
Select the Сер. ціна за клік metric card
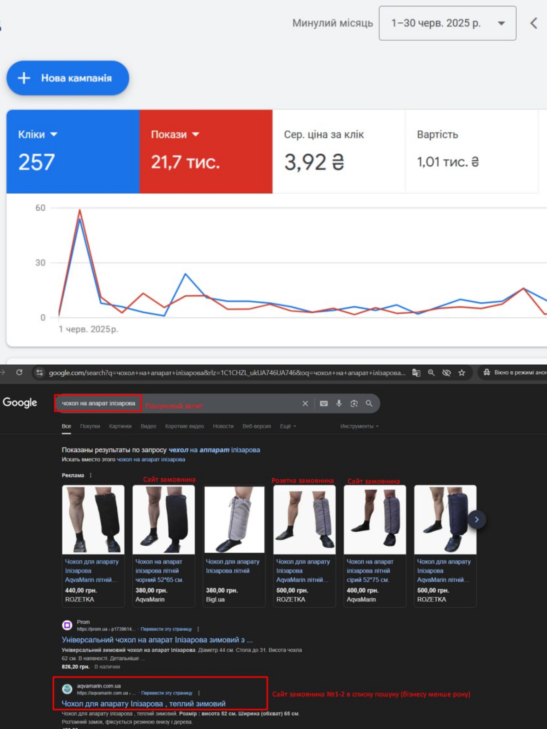tap(339, 151)
